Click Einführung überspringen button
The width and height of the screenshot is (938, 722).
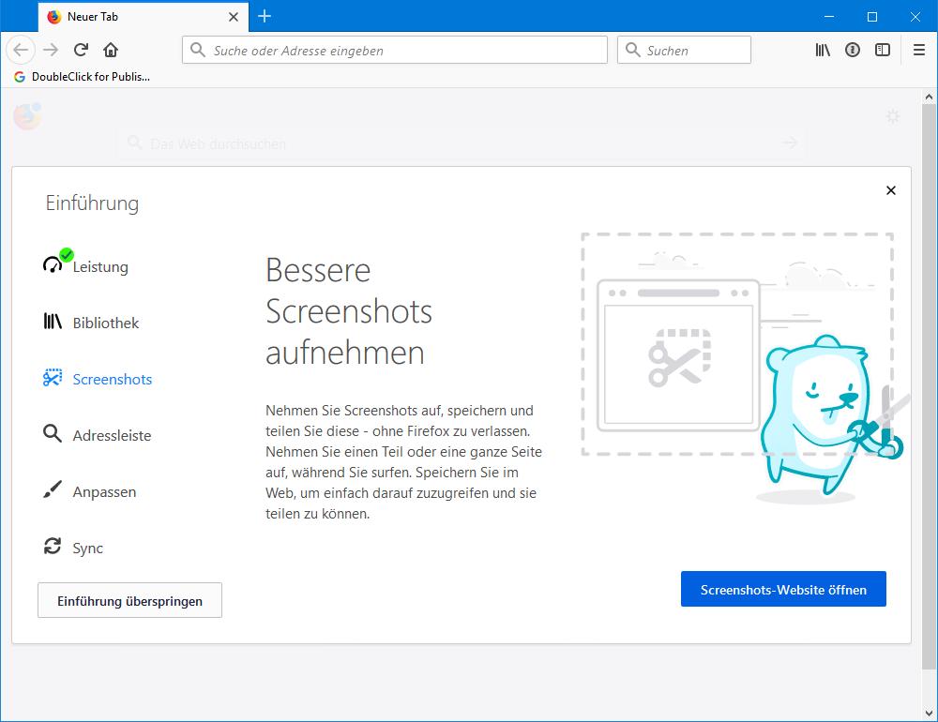(129, 600)
